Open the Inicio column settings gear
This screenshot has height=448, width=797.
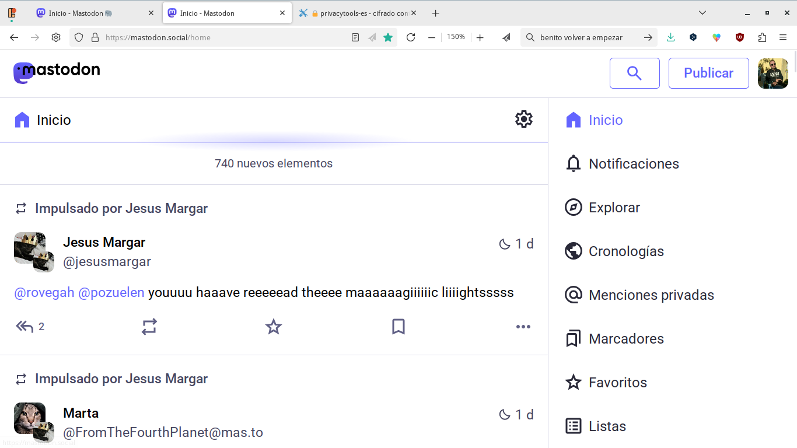523,119
